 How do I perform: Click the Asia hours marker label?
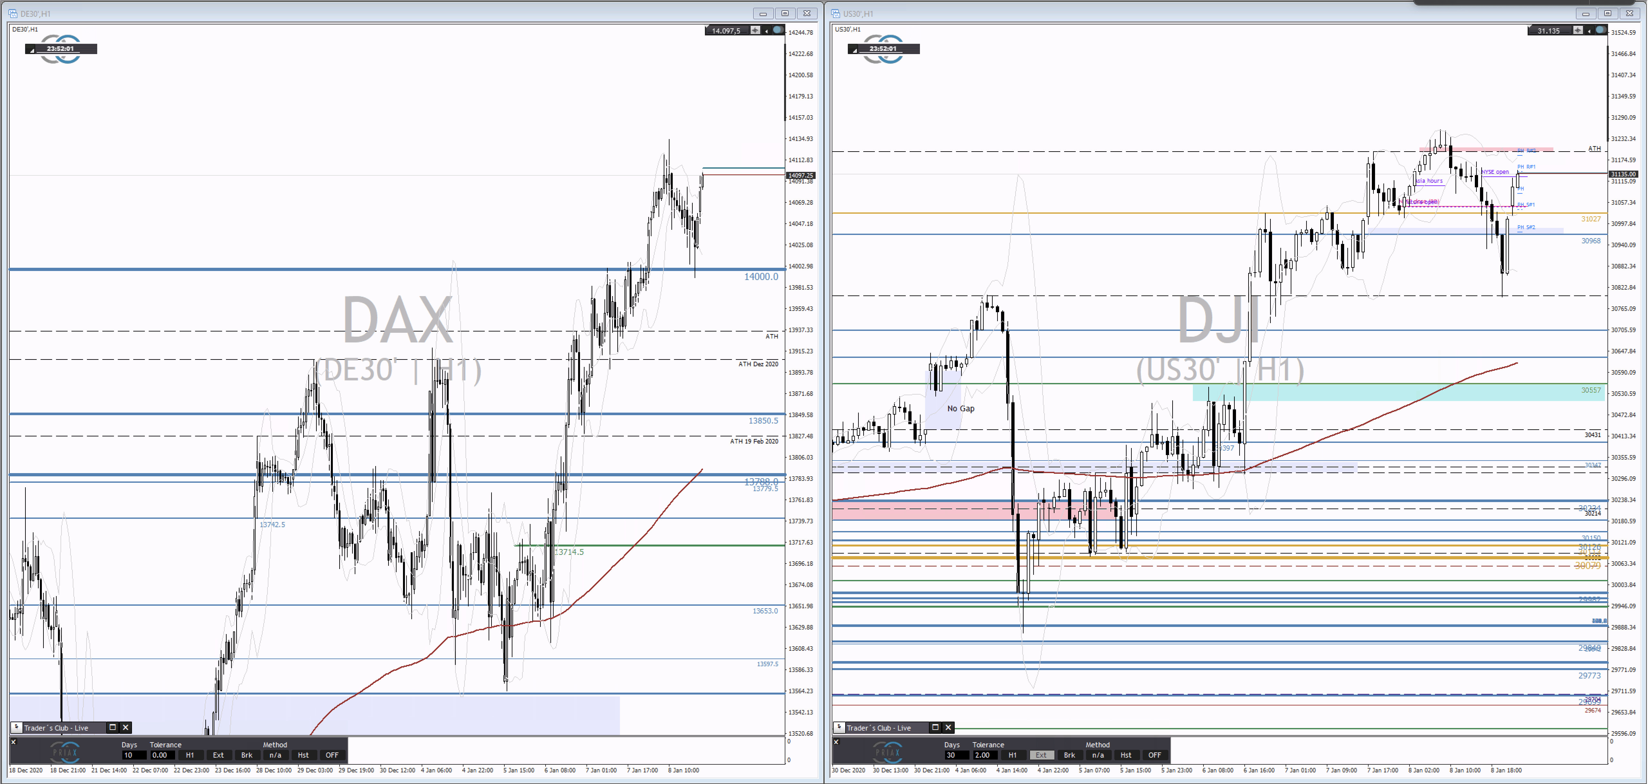(x=1429, y=181)
